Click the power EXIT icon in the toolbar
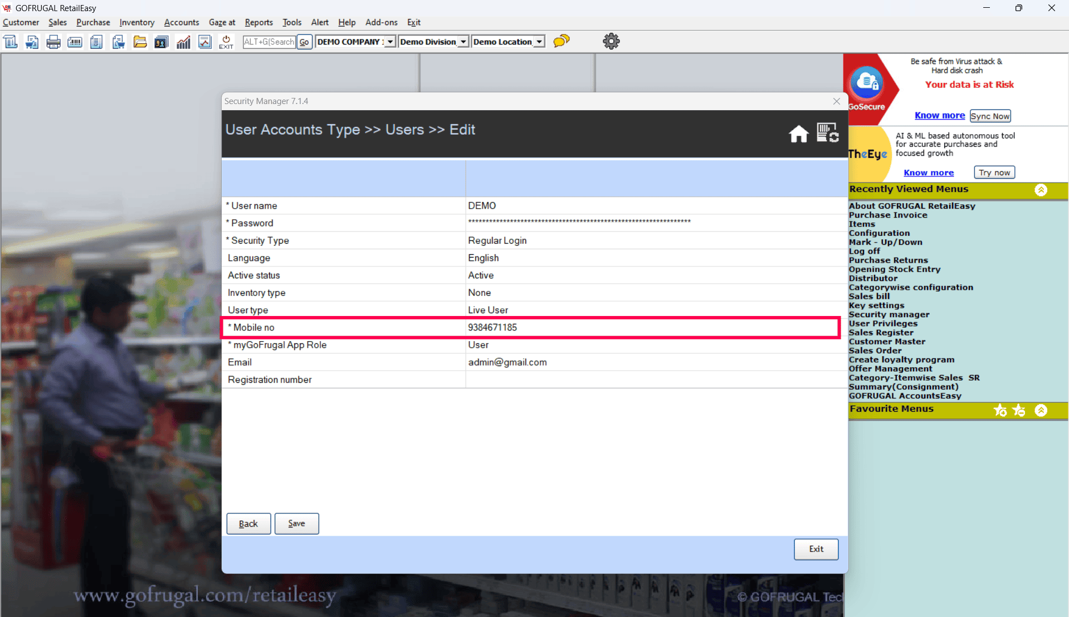This screenshot has width=1069, height=617. coord(226,42)
